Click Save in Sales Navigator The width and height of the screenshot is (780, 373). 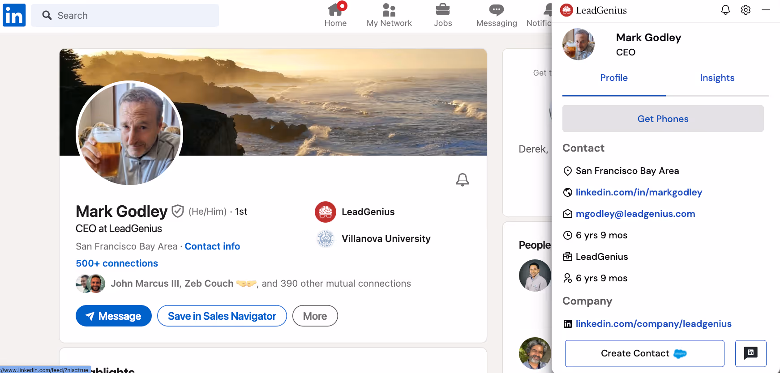[x=222, y=316]
